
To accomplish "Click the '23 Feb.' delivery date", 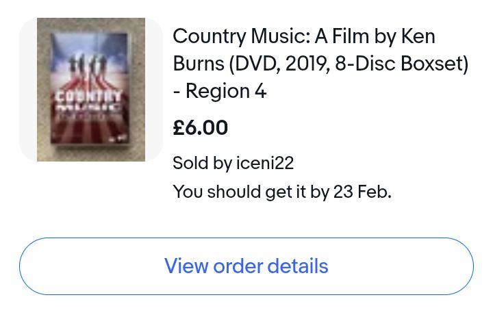I will click(362, 192).
